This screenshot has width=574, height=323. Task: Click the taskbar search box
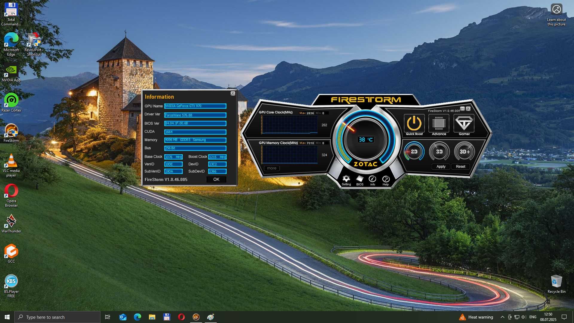coord(57,317)
